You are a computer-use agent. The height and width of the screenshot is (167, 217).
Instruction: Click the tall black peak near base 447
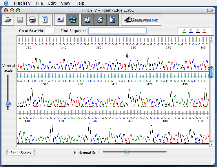52,133
